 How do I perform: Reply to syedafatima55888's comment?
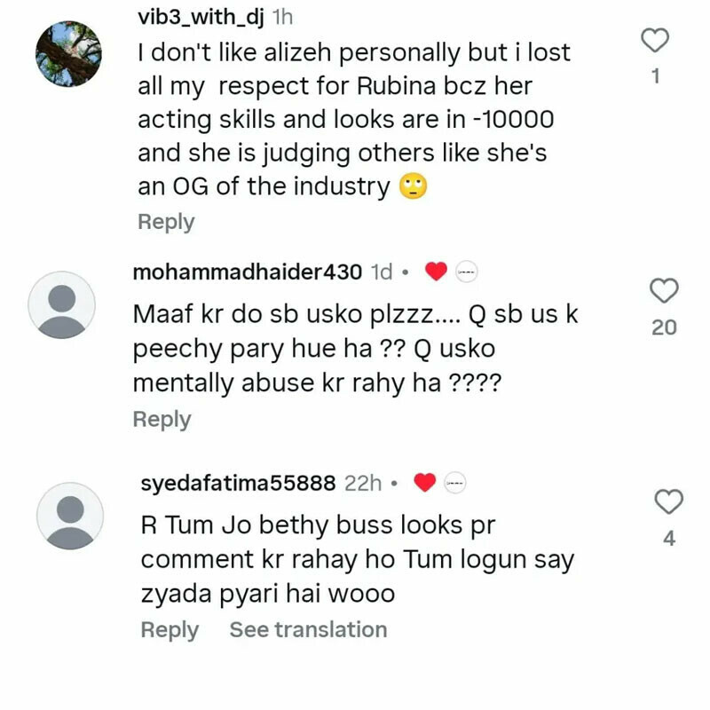pos(170,630)
